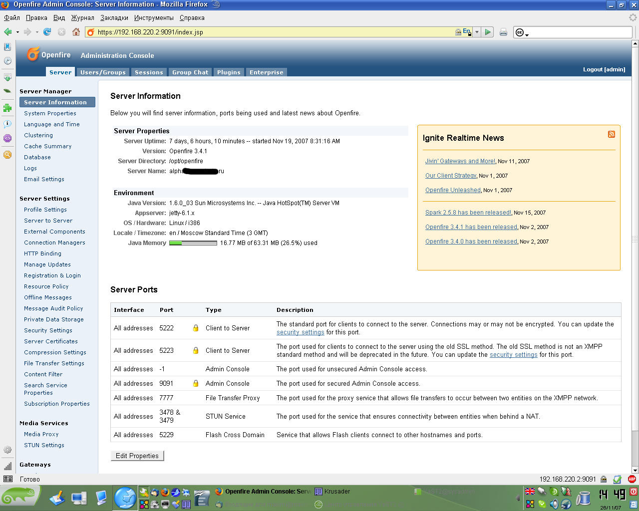This screenshot has height=511, width=639.
Task: Open bookmarks sidebar panel icon
Action: pos(7,46)
